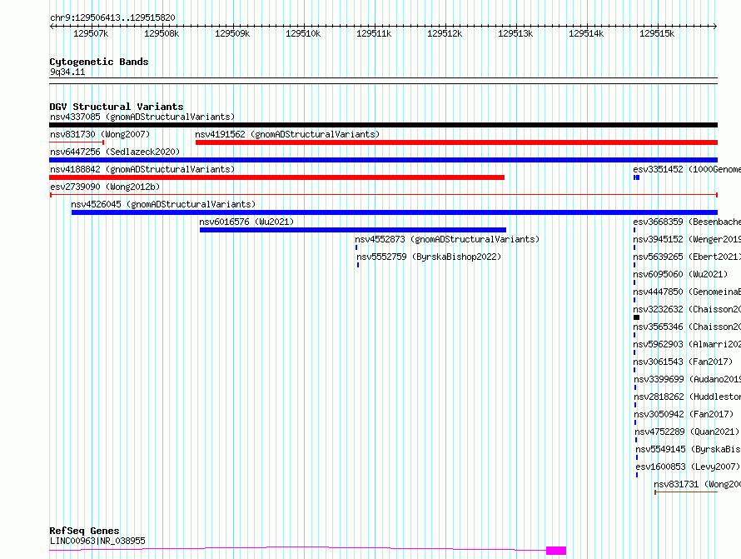Open nsv4191562 (gnomADStructuralVariants) label

click(x=287, y=134)
